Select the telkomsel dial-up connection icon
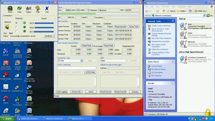The height and width of the screenshot is (121, 215). coord(183,44)
